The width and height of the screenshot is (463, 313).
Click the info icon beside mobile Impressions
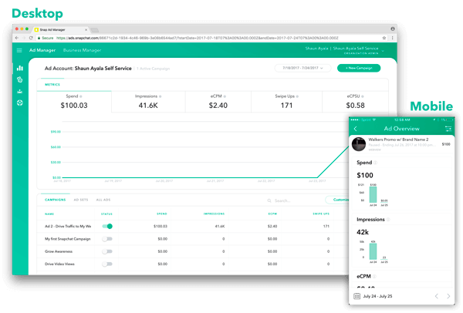click(x=388, y=220)
